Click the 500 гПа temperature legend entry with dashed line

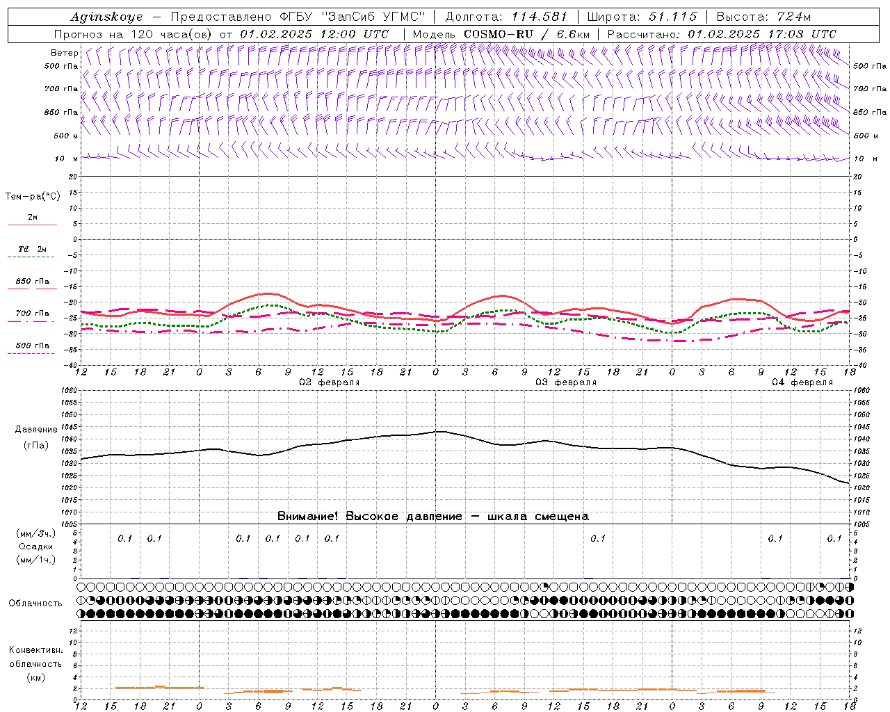(x=33, y=346)
